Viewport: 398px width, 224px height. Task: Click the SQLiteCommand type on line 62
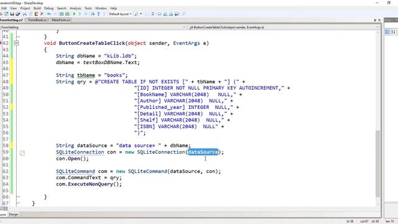(75, 171)
